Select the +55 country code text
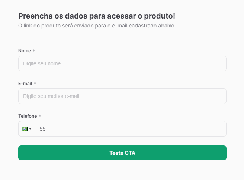 tap(41, 129)
